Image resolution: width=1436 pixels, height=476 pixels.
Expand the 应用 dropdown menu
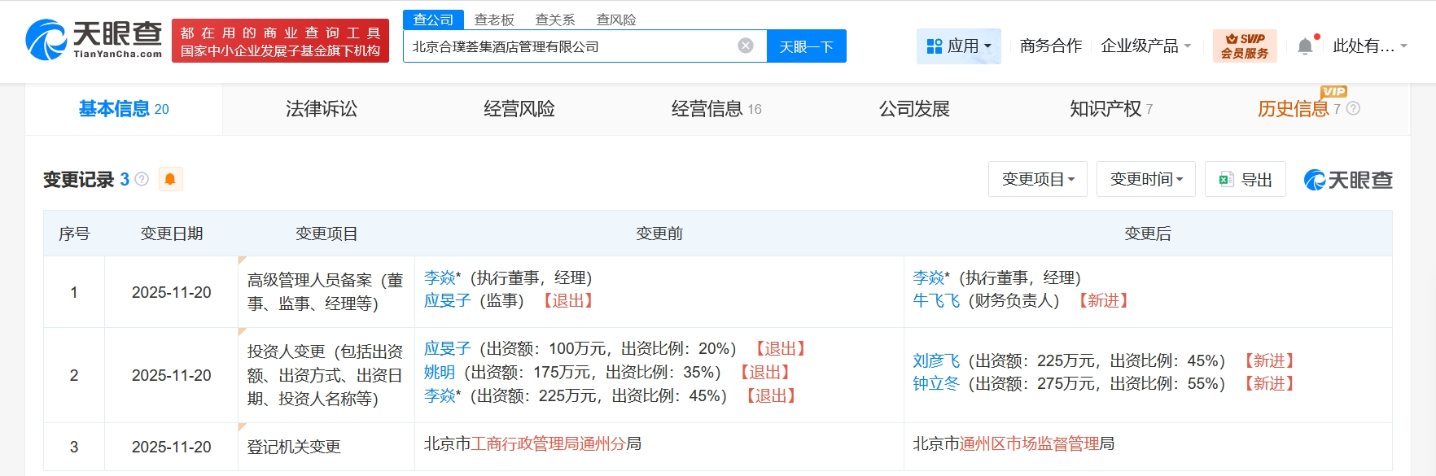[x=959, y=46]
